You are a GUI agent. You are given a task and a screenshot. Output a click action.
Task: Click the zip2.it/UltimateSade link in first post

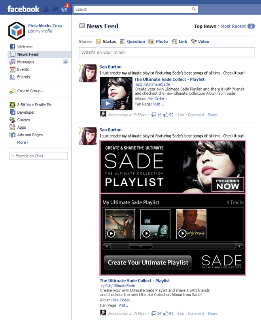coord(152,84)
